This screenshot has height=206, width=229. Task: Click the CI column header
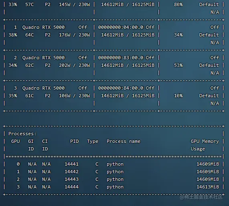(x=45, y=141)
